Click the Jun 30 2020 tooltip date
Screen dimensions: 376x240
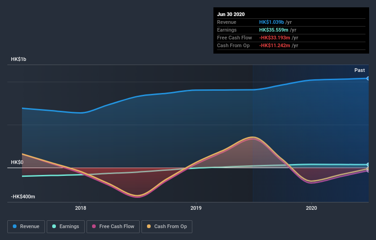point(231,14)
